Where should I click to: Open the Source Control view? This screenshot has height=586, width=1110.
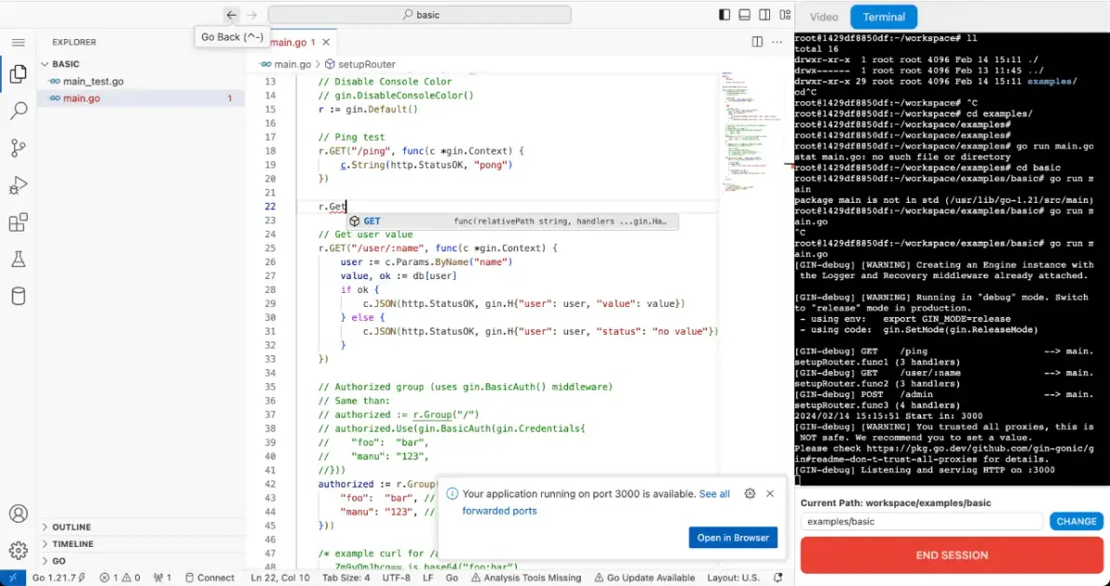(18, 148)
